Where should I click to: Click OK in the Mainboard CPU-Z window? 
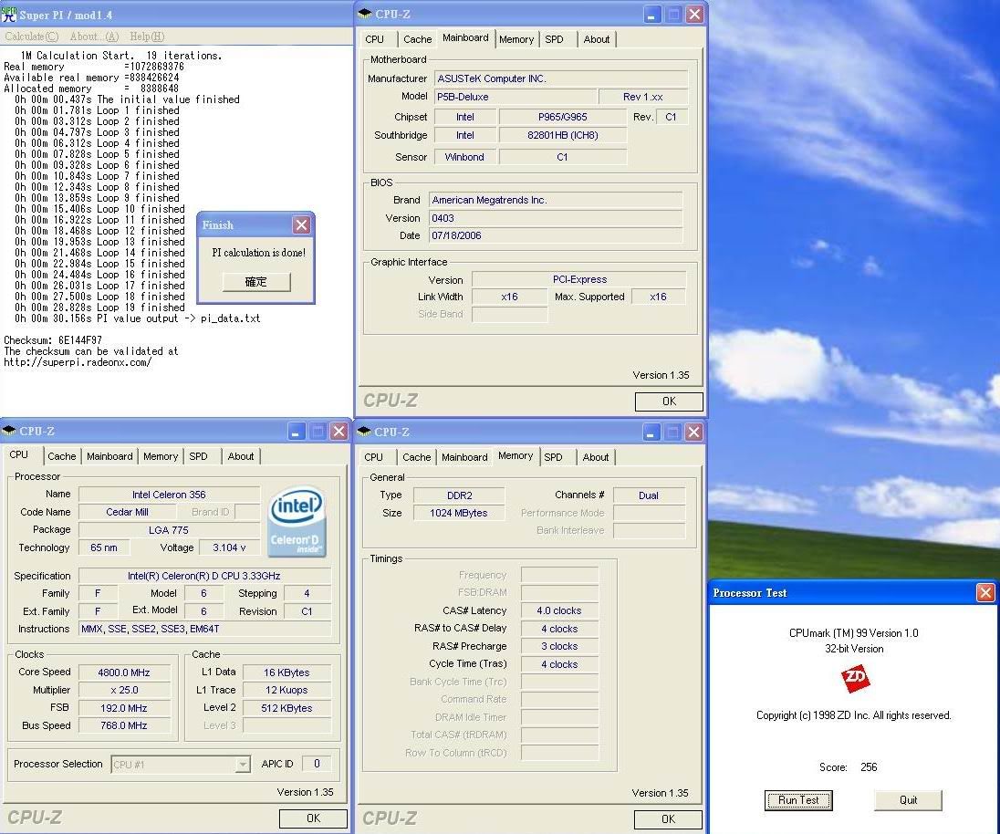click(x=669, y=401)
